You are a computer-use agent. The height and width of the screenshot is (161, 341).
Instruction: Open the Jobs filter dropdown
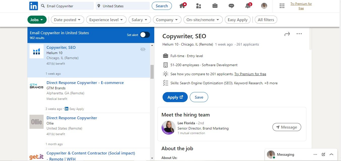click(x=37, y=20)
